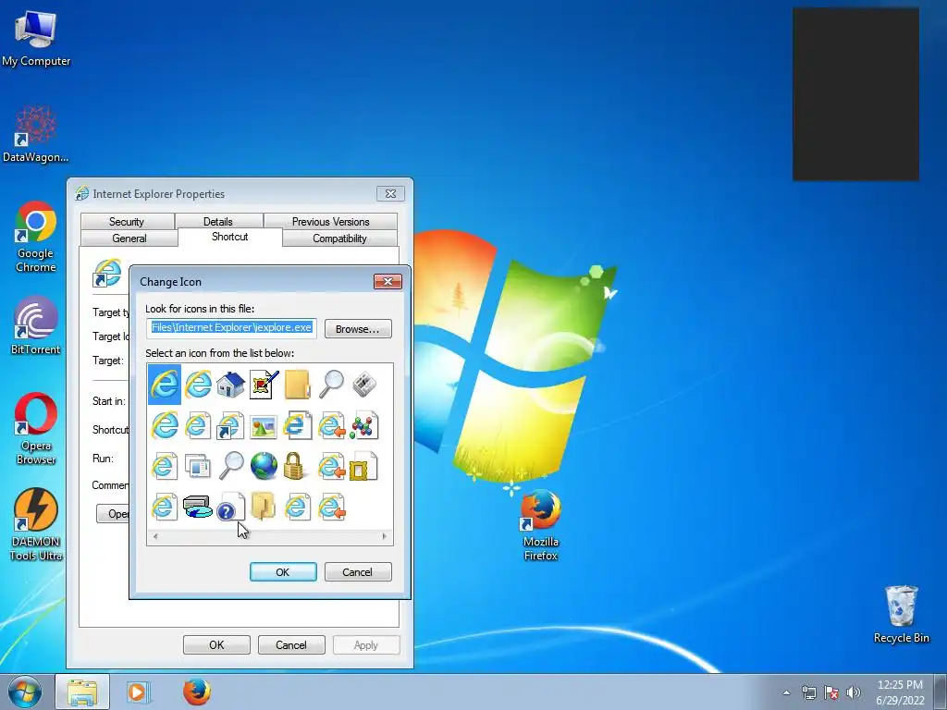Select the gold picture frame document icon
This screenshot has width=947, height=710.
(x=363, y=466)
